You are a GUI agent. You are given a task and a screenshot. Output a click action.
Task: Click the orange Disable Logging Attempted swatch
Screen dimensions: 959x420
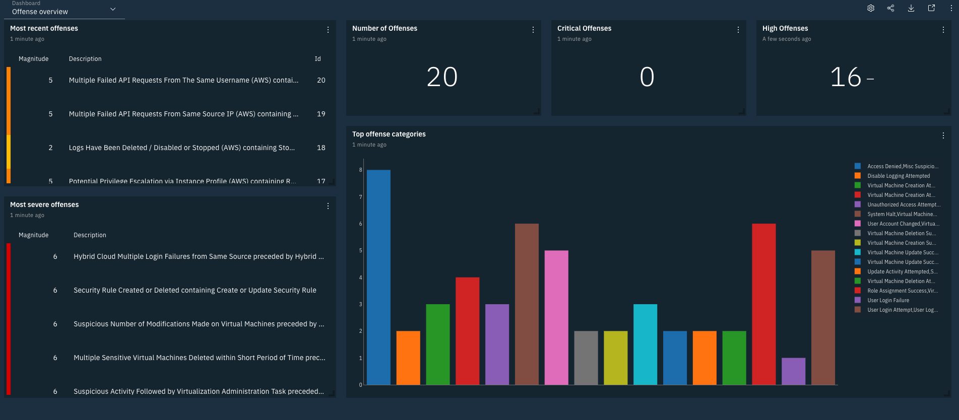point(858,176)
